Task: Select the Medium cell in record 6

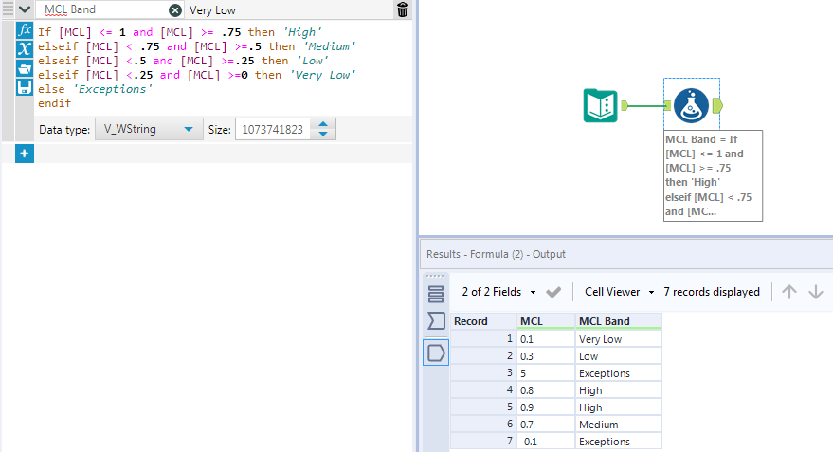Action: [x=619, y=424]
